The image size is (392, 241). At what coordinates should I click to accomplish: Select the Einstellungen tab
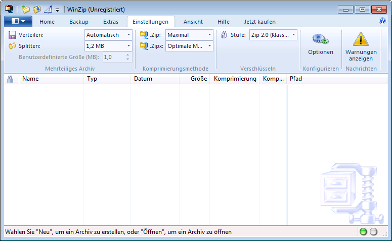151,22
